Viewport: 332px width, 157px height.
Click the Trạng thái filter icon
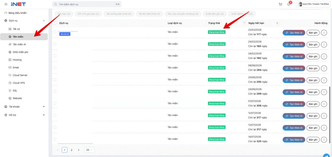tap(244, 23)
